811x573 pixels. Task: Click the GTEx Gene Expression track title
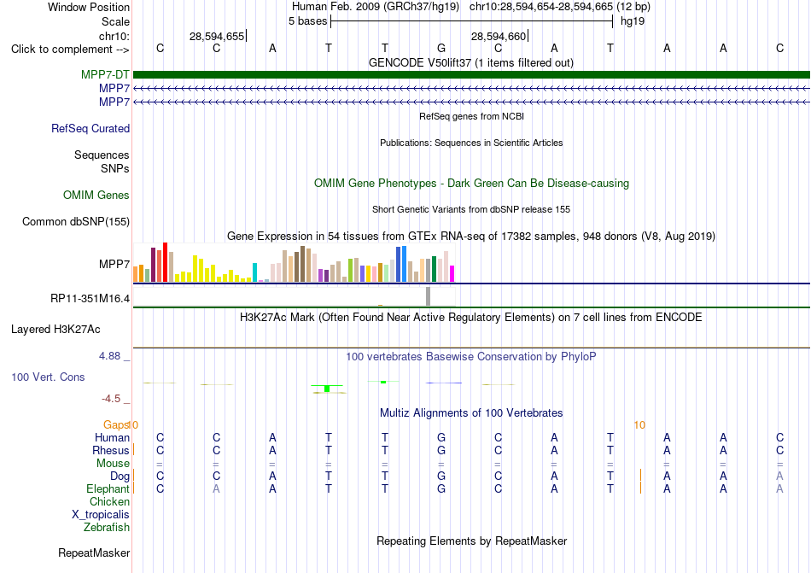coord(471,237)
